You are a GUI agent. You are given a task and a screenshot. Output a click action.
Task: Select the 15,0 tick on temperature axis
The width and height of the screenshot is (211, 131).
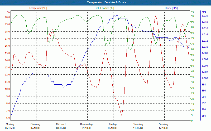pyautogui.click(x=7, y=53)
